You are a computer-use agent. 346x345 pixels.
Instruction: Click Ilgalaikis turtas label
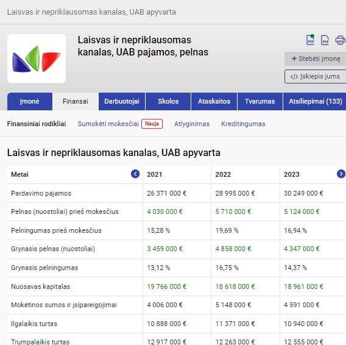[x=34, y=324]
